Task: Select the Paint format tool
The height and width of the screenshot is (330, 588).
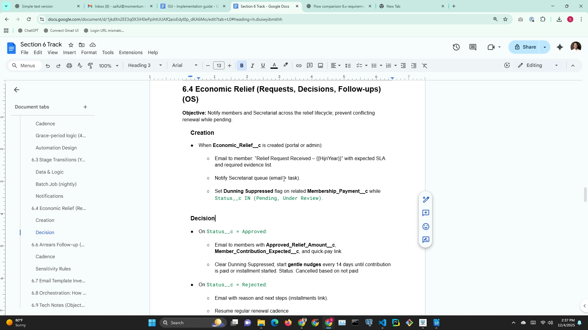Action: 90,66
